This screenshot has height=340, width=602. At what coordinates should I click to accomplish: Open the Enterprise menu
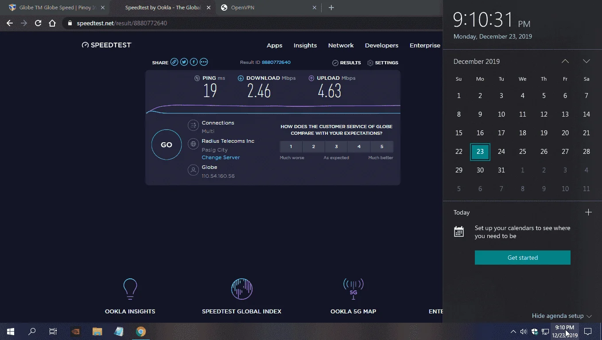pos(425,45)
